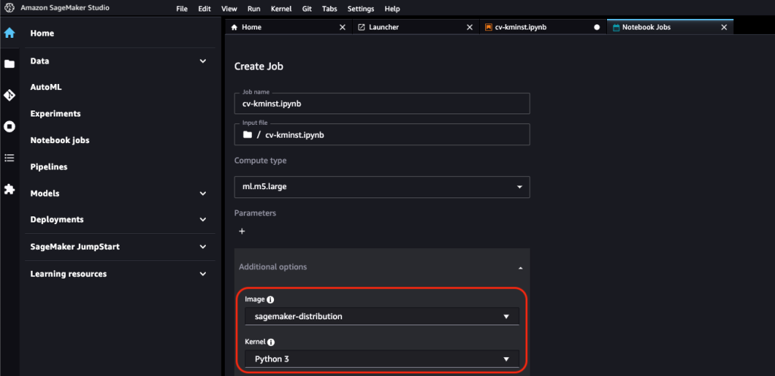Open the Run menu
The image size is (775, 376).
[x=254, y=9]
